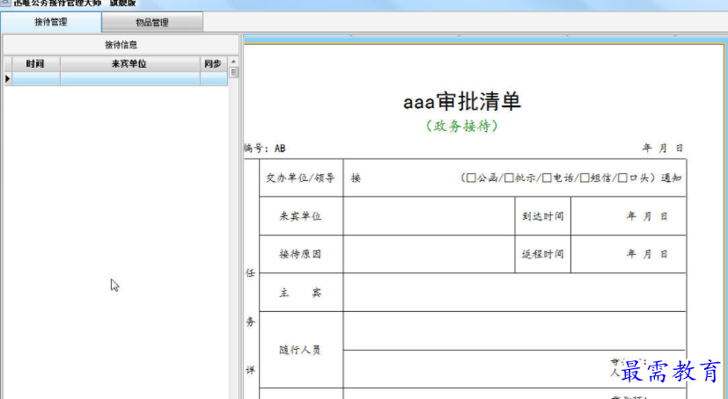
Task: Toggle the 口头 checkbox
Action: click(x=622, y=178)
